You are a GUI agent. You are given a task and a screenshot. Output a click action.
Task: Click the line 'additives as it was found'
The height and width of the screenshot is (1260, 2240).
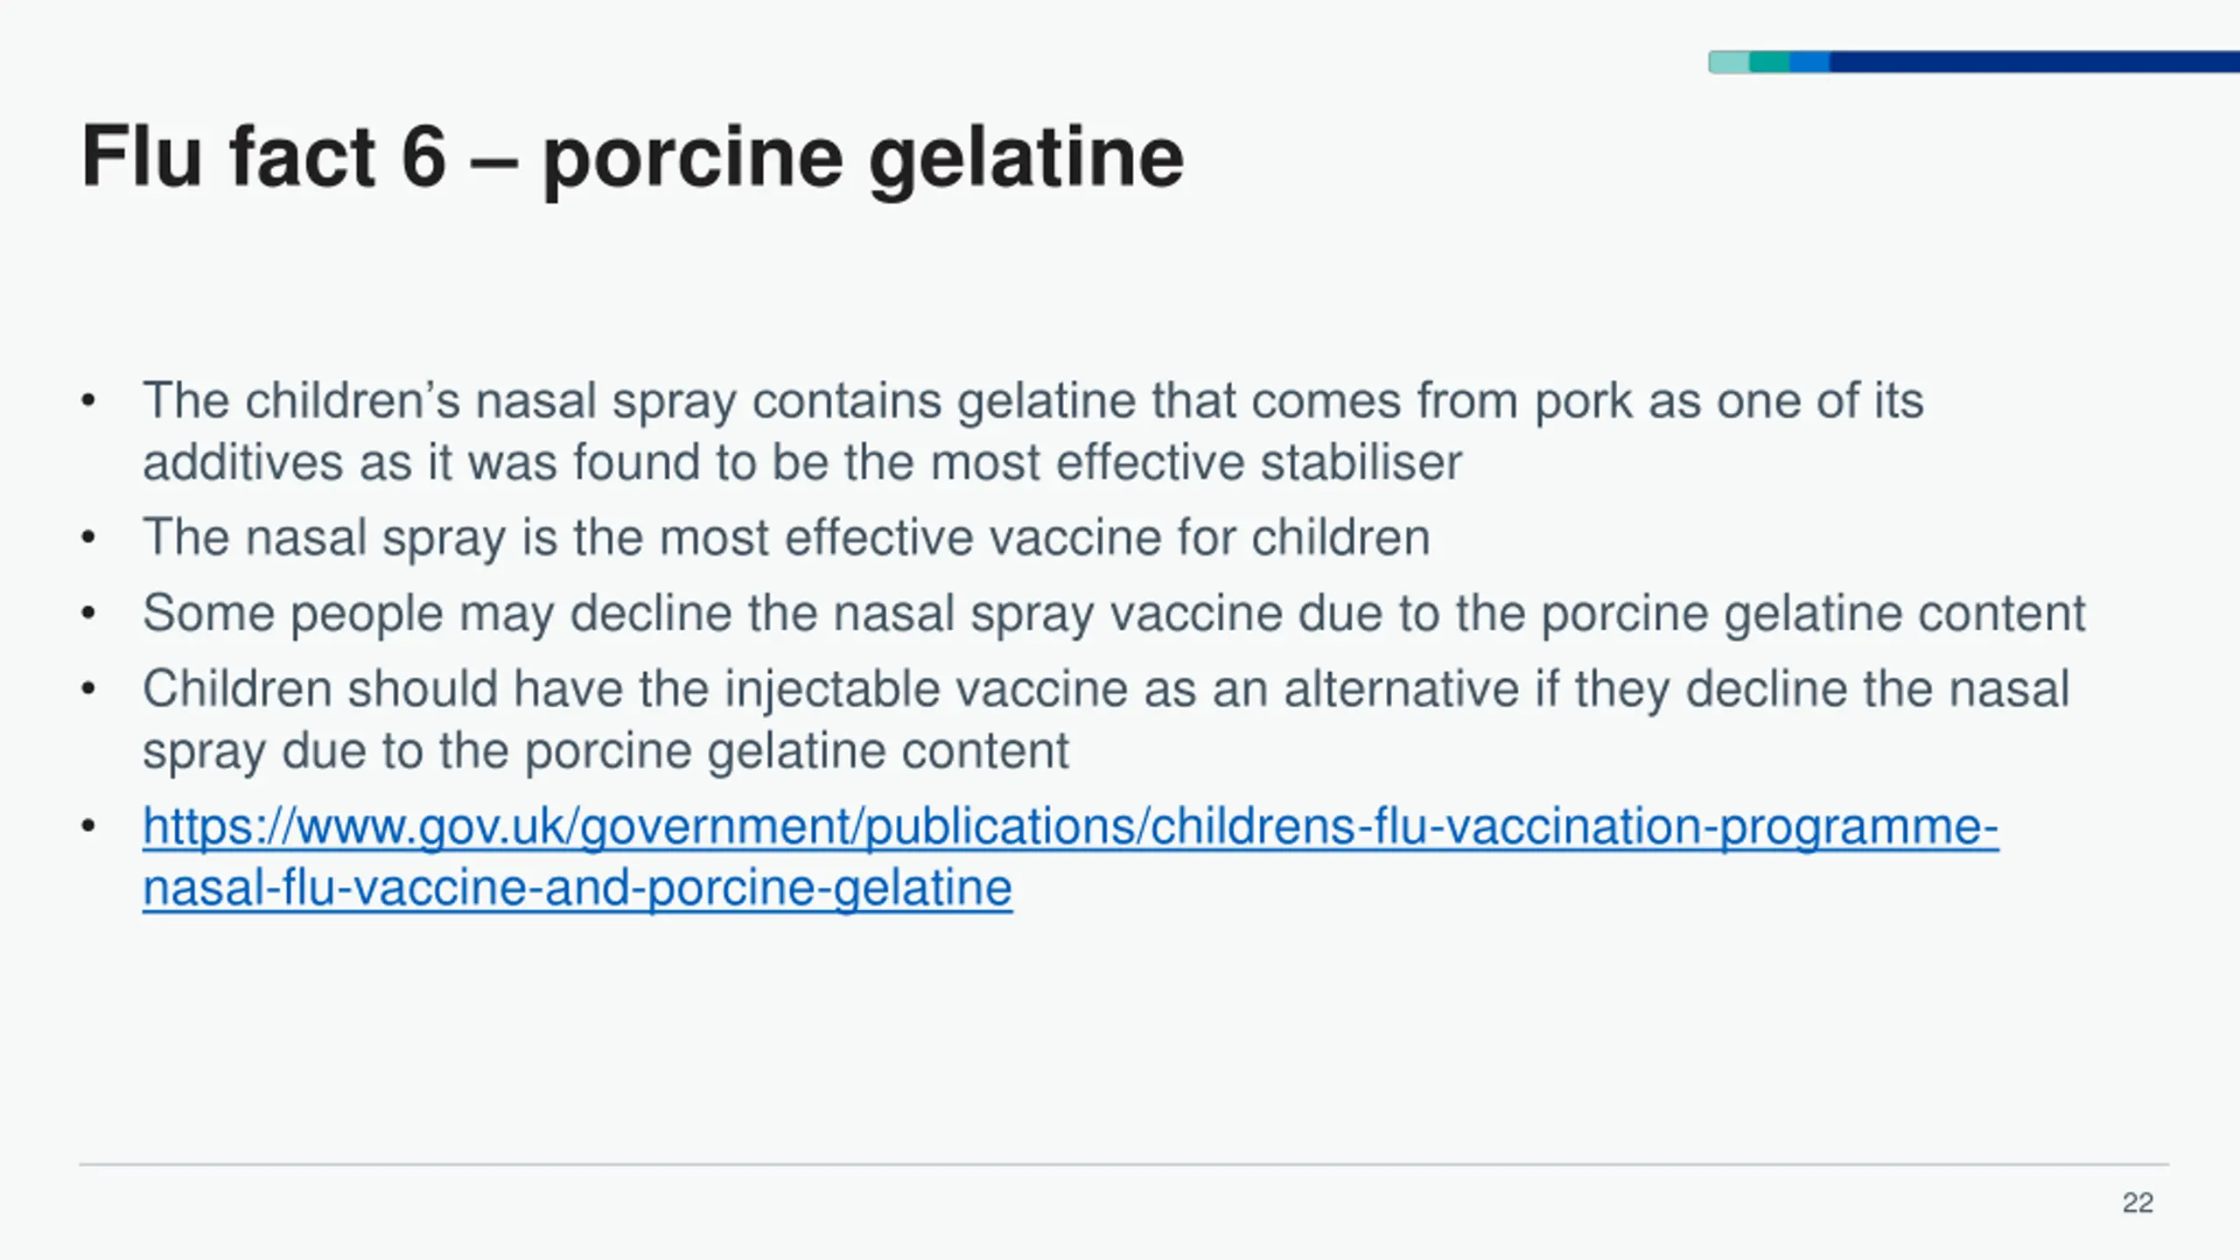(801, 463)
